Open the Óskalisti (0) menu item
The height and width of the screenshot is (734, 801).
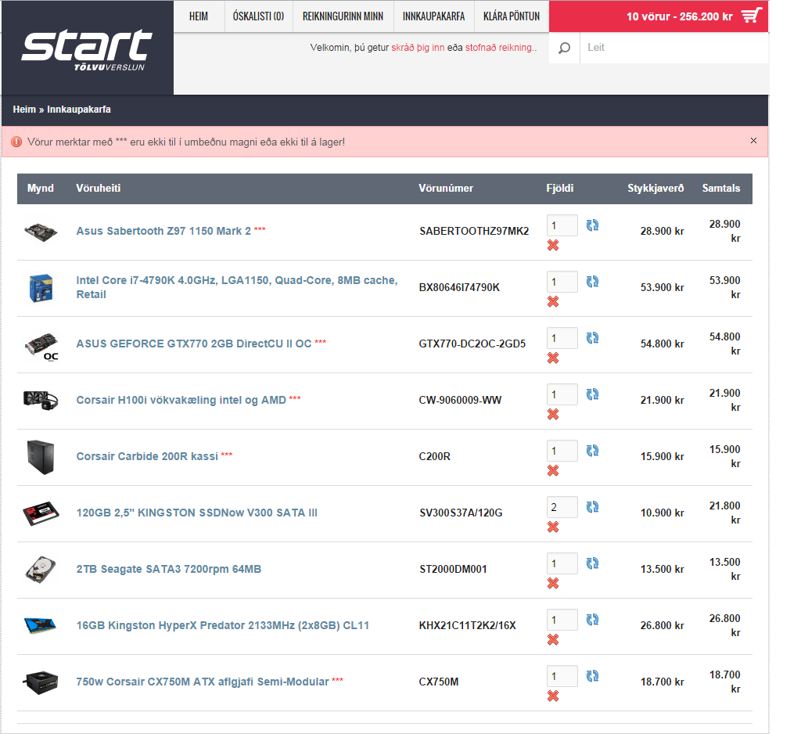(x=258, y=16)
